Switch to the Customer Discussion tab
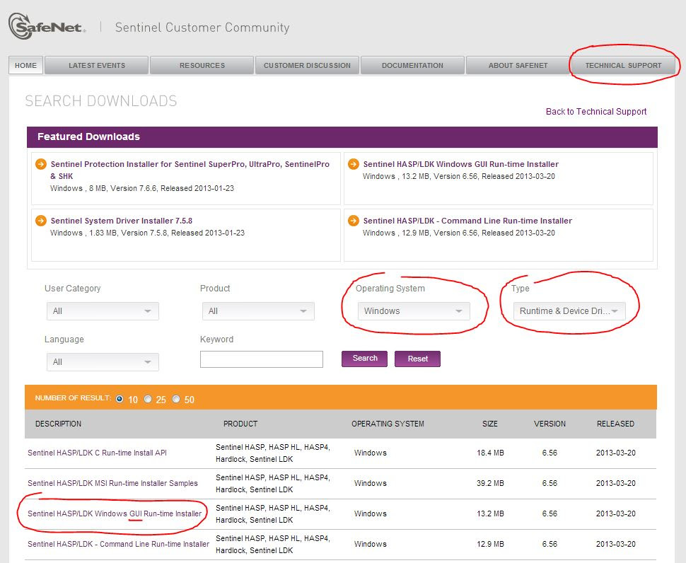686x563 pixels. 307,65
